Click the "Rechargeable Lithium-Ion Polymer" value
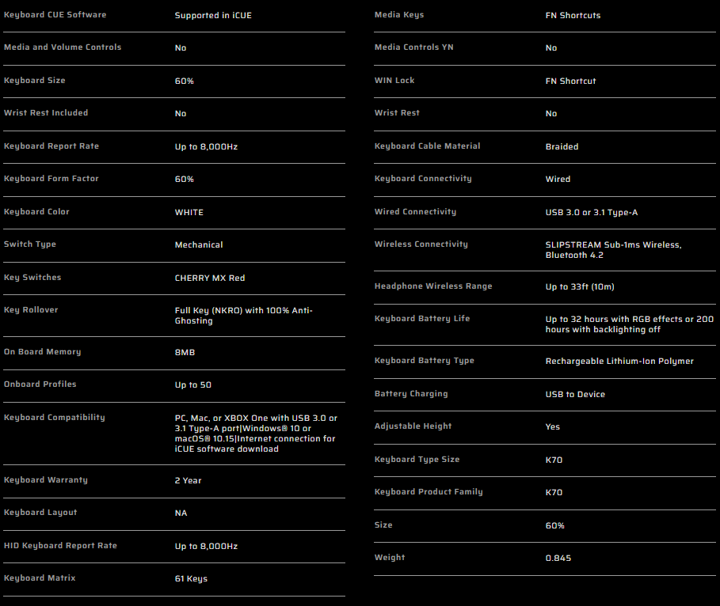This screenshot has width=720, height=606. click(619, 362)
